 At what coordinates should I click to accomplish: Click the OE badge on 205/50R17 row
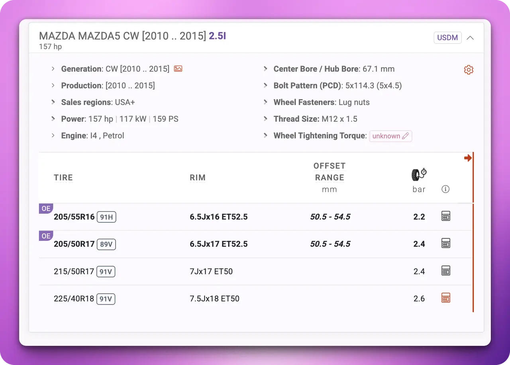pyautogui.click(x=46, y=236)
